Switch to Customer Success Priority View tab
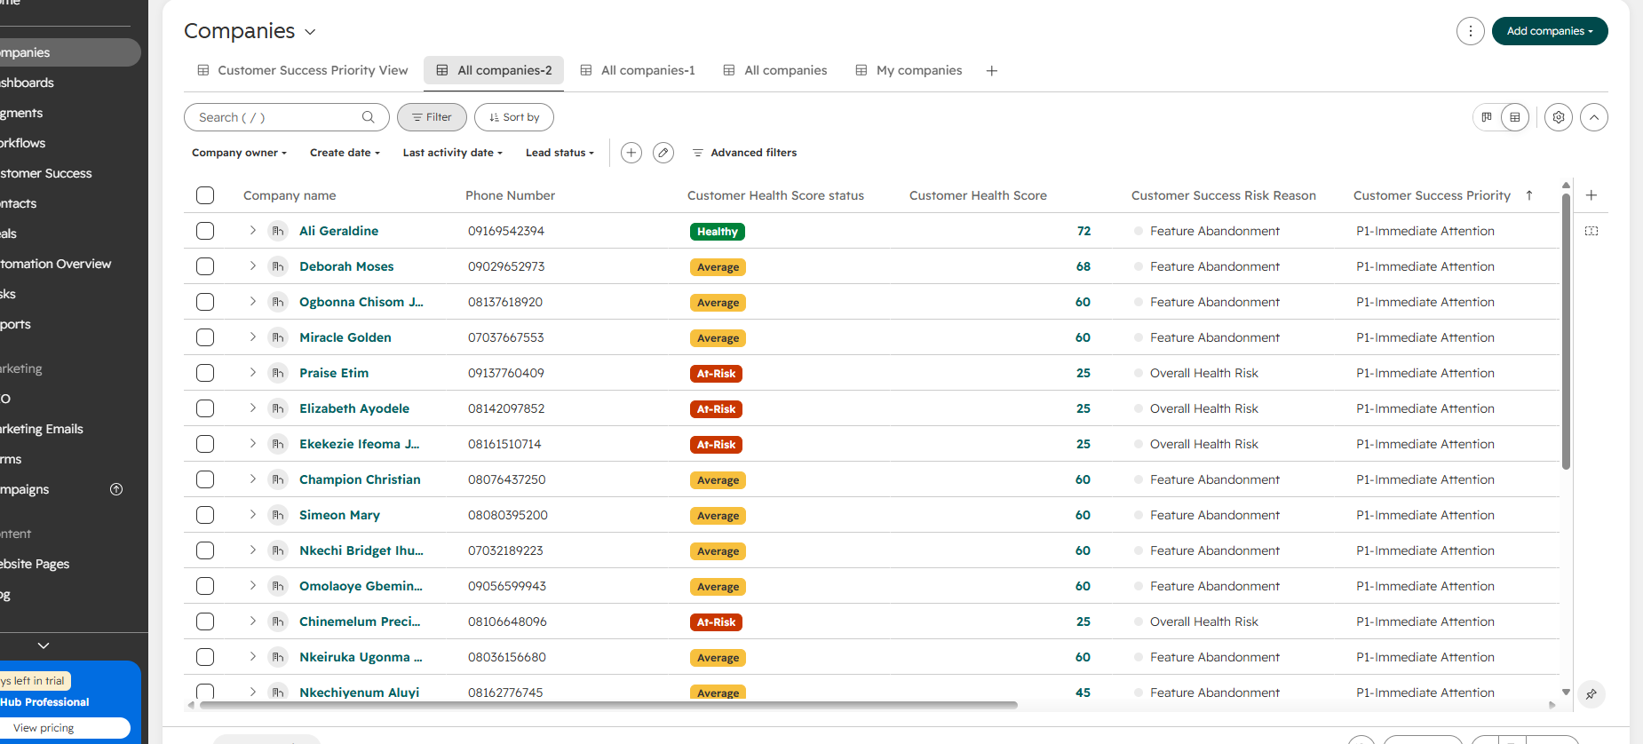Image resolution: width=1643 pixels, height=744 pixels. (x=303, y=71)
